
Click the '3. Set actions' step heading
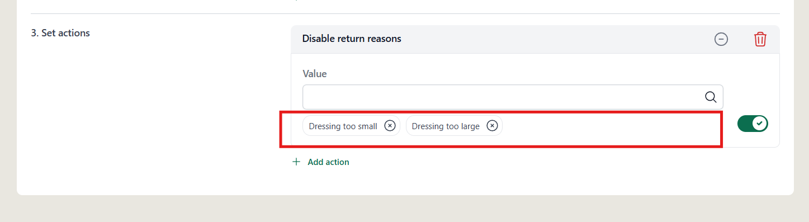pyautogui.click(x=60, y=33)
